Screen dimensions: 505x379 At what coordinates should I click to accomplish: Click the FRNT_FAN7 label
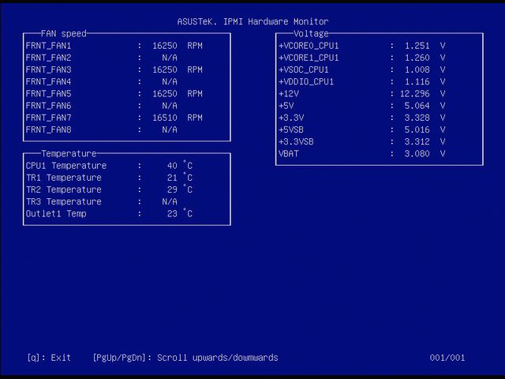(48, 118)
